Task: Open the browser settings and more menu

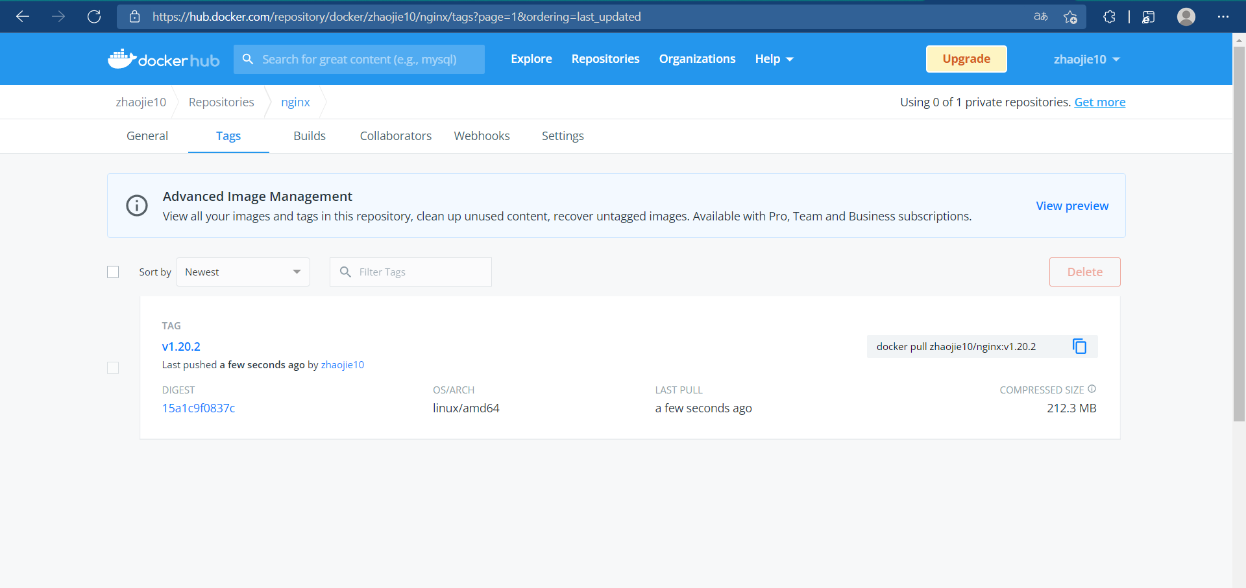Action: coord(1223,17)
